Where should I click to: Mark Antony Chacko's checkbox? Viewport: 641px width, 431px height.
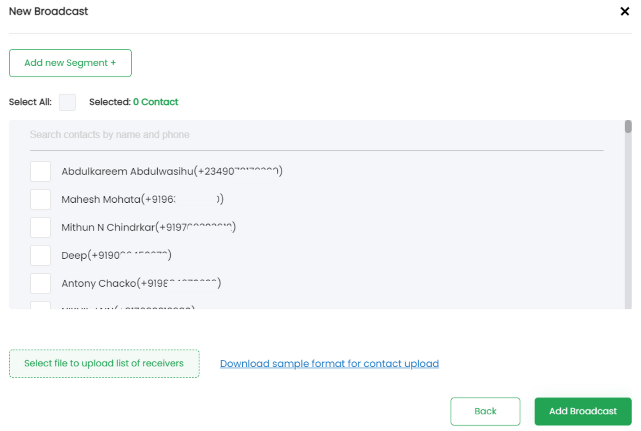pos(41,283)
